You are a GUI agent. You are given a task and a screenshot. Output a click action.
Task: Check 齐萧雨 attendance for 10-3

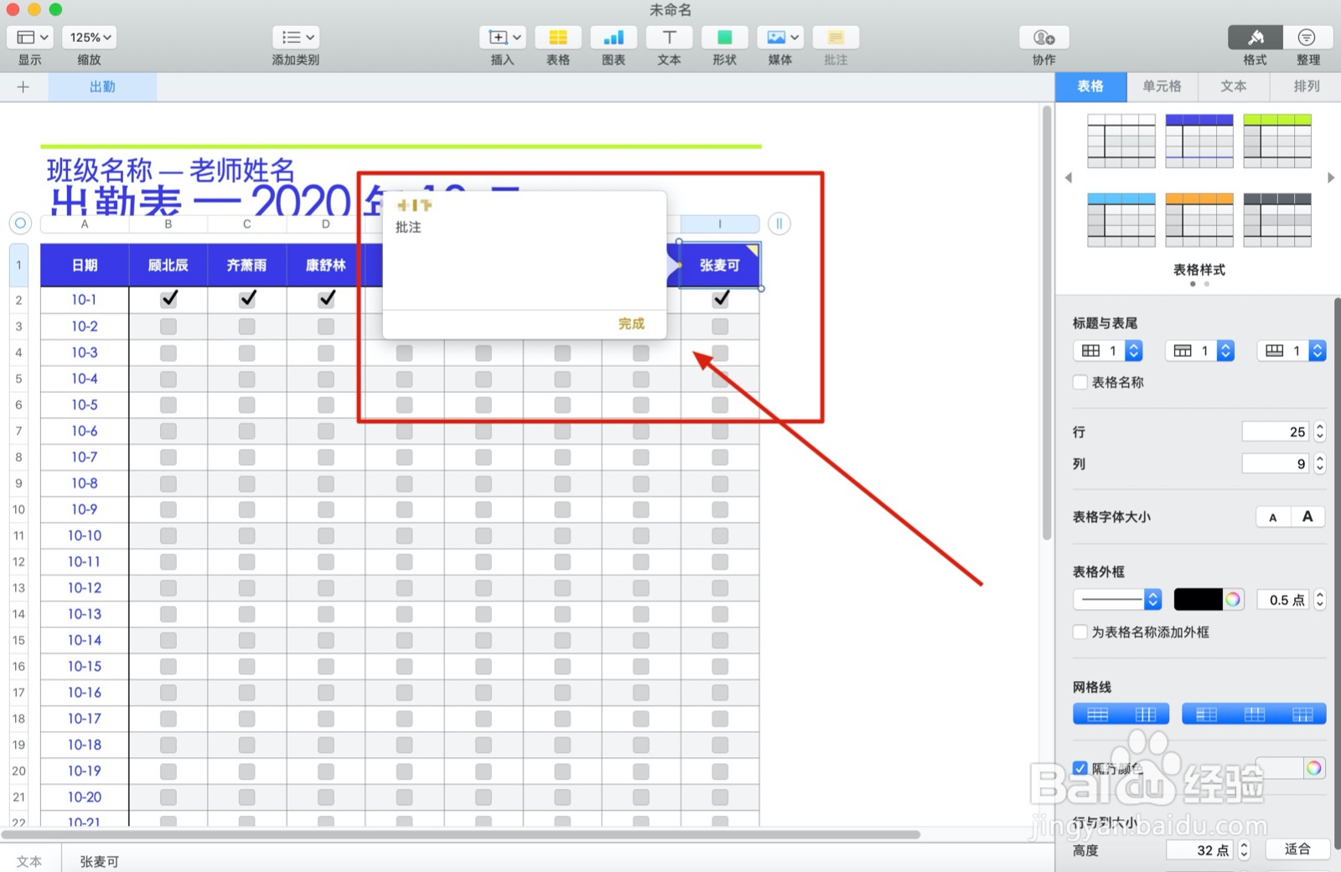247,353
